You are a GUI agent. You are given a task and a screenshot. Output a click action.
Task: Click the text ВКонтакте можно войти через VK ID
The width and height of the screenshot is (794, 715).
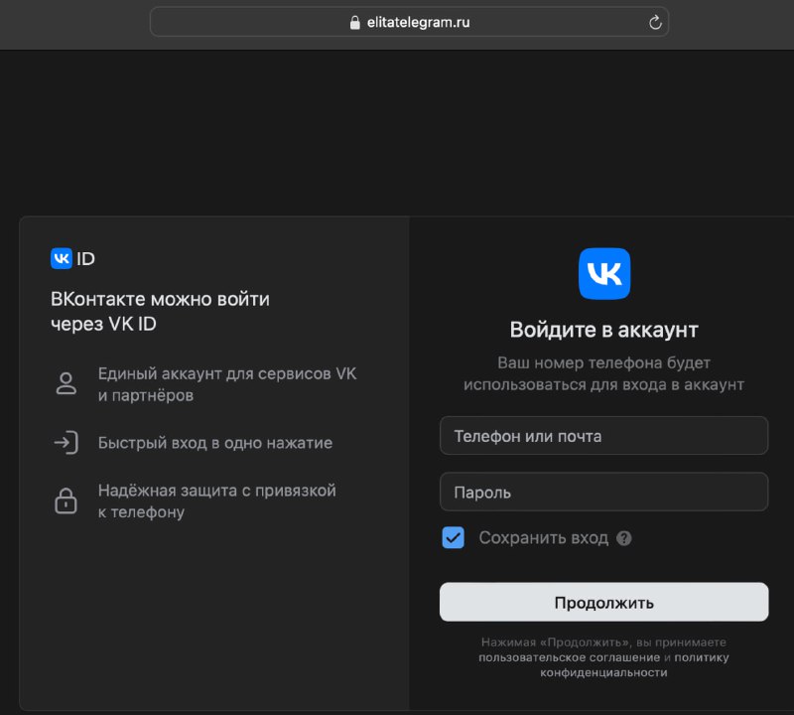(160, 311)
